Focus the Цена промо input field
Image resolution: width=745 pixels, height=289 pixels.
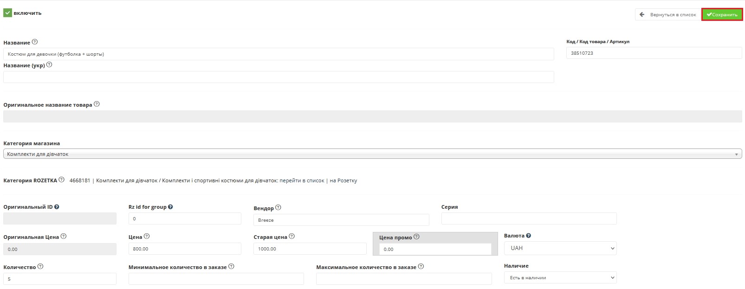coord(435,249)
